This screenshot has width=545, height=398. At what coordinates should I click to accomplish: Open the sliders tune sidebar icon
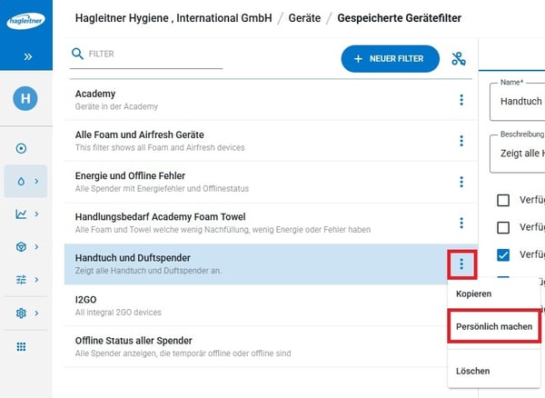coord(21,280)
